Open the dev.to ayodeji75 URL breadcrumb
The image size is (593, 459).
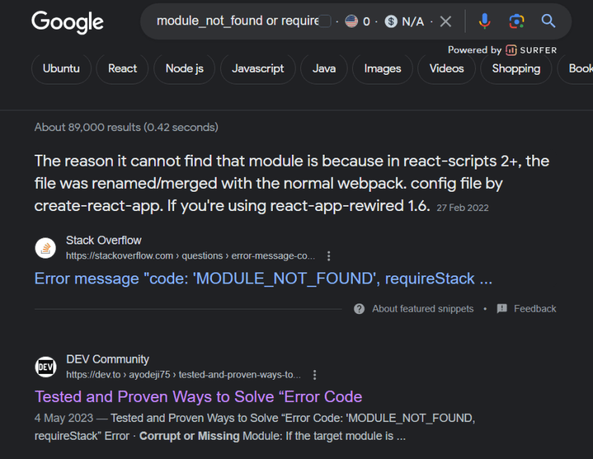point(183,375)
